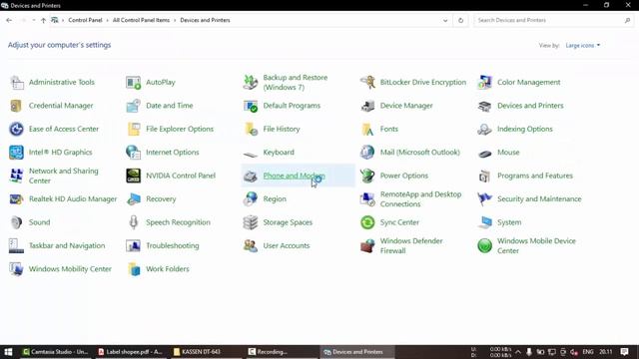Click Windows Mobile Device Center icon
The image size is (639, 359).
(x=484, y=246)
